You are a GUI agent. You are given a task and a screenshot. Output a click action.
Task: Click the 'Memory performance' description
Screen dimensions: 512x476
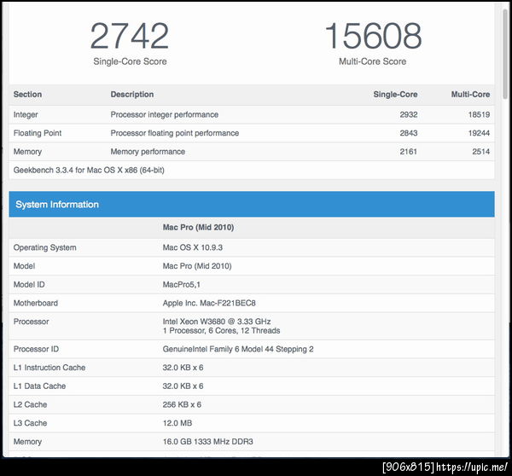click(148, 152)
